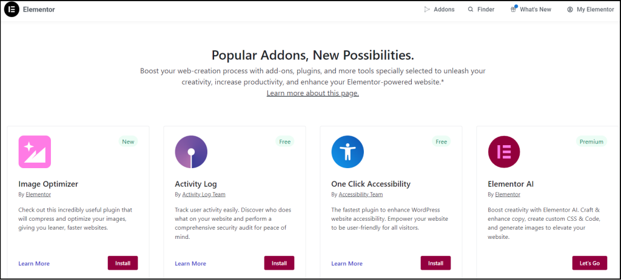
Task: Open What's New gift icon
Action: tap(514, 10)
